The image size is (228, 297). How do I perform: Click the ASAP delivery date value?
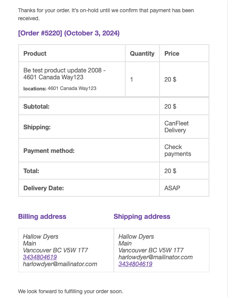tap(172, 188)
